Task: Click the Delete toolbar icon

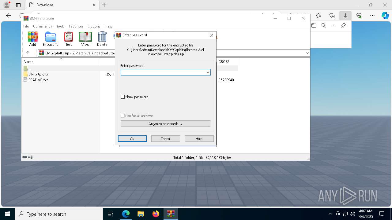Action: (x=102, y=39)
